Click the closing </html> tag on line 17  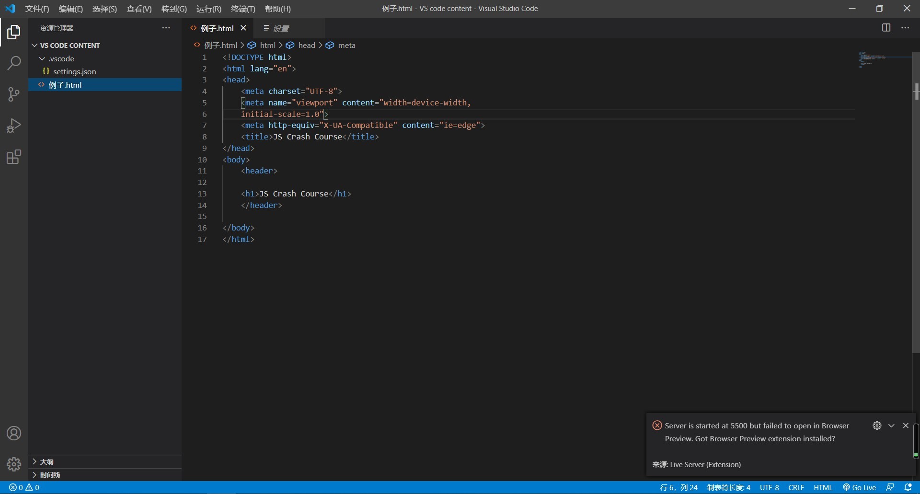(x=238, y=239)
